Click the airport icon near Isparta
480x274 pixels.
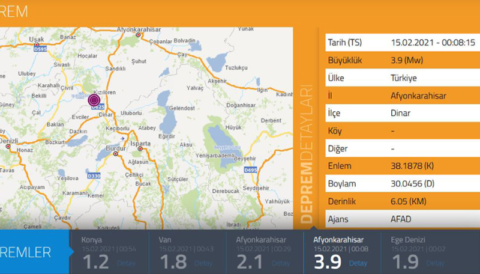pos(123,139)
